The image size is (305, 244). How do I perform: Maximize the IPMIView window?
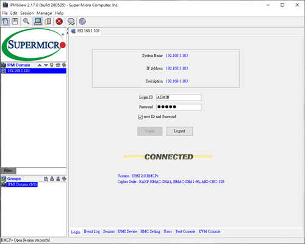pos(282,5)
